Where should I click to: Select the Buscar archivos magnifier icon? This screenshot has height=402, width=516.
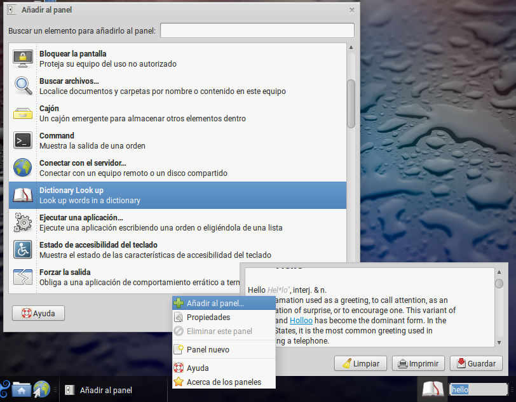coord(23,86)
